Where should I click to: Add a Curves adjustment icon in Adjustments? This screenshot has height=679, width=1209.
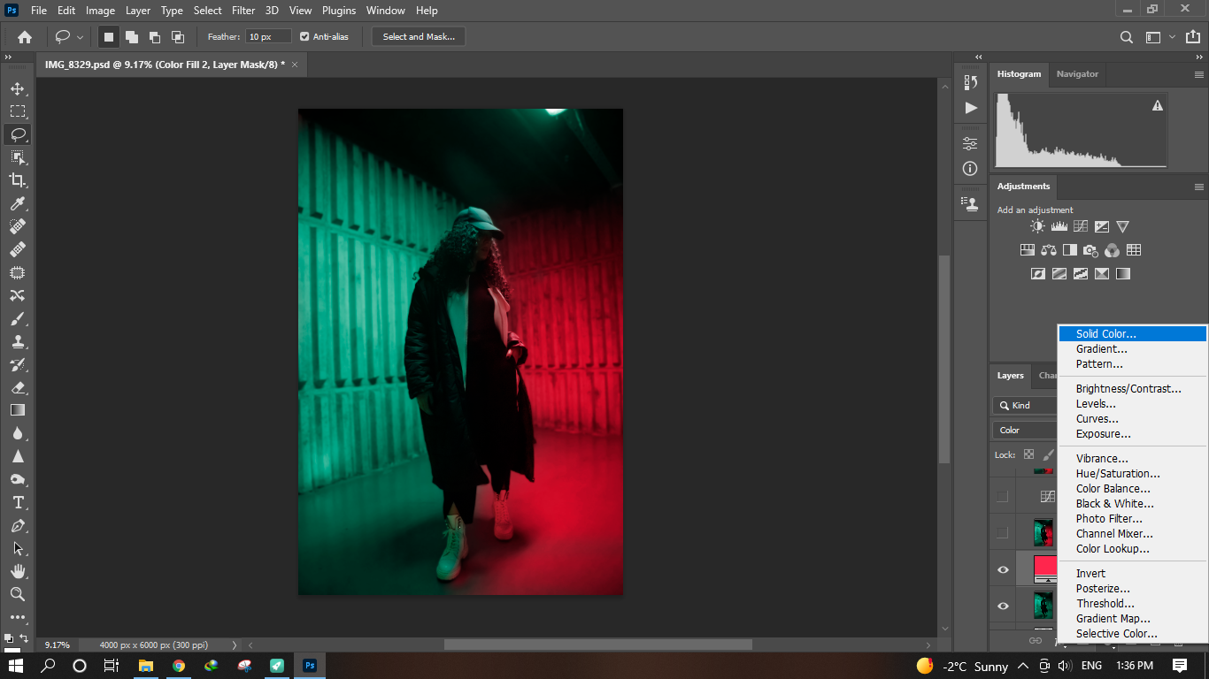pyautogui.click(x=1081, y=226)
